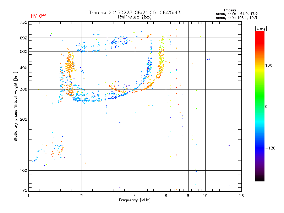
Task: Click the phase colorbar gradient
Action: (x=260, y=106)
